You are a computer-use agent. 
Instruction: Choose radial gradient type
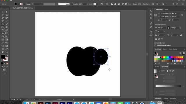coord(170,71)
